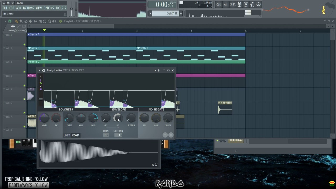Toggle the playlist snap magnet icon

pos(10,21)
